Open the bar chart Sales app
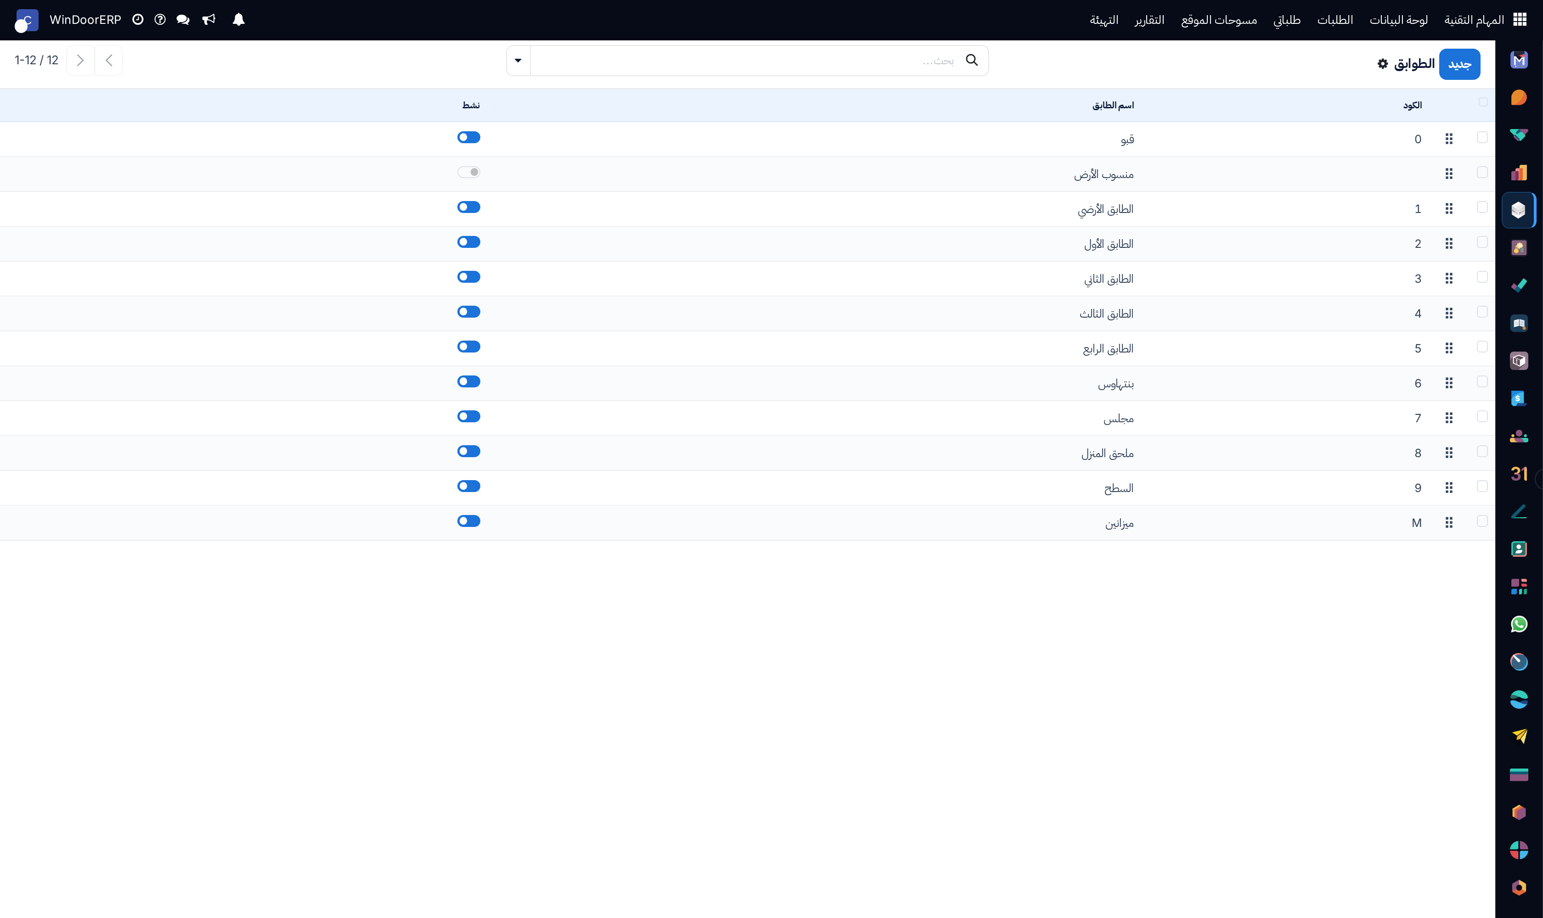The height and width of the screenshot is (918, 1543). pyautogui.click(x=1518, y=173)
